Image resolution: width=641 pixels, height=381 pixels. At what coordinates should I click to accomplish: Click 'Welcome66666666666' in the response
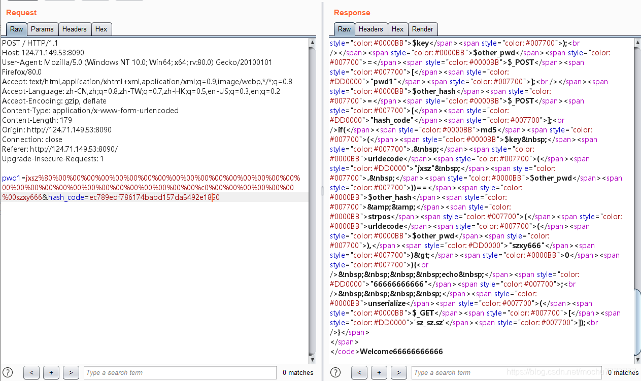[x=401, y=352]
